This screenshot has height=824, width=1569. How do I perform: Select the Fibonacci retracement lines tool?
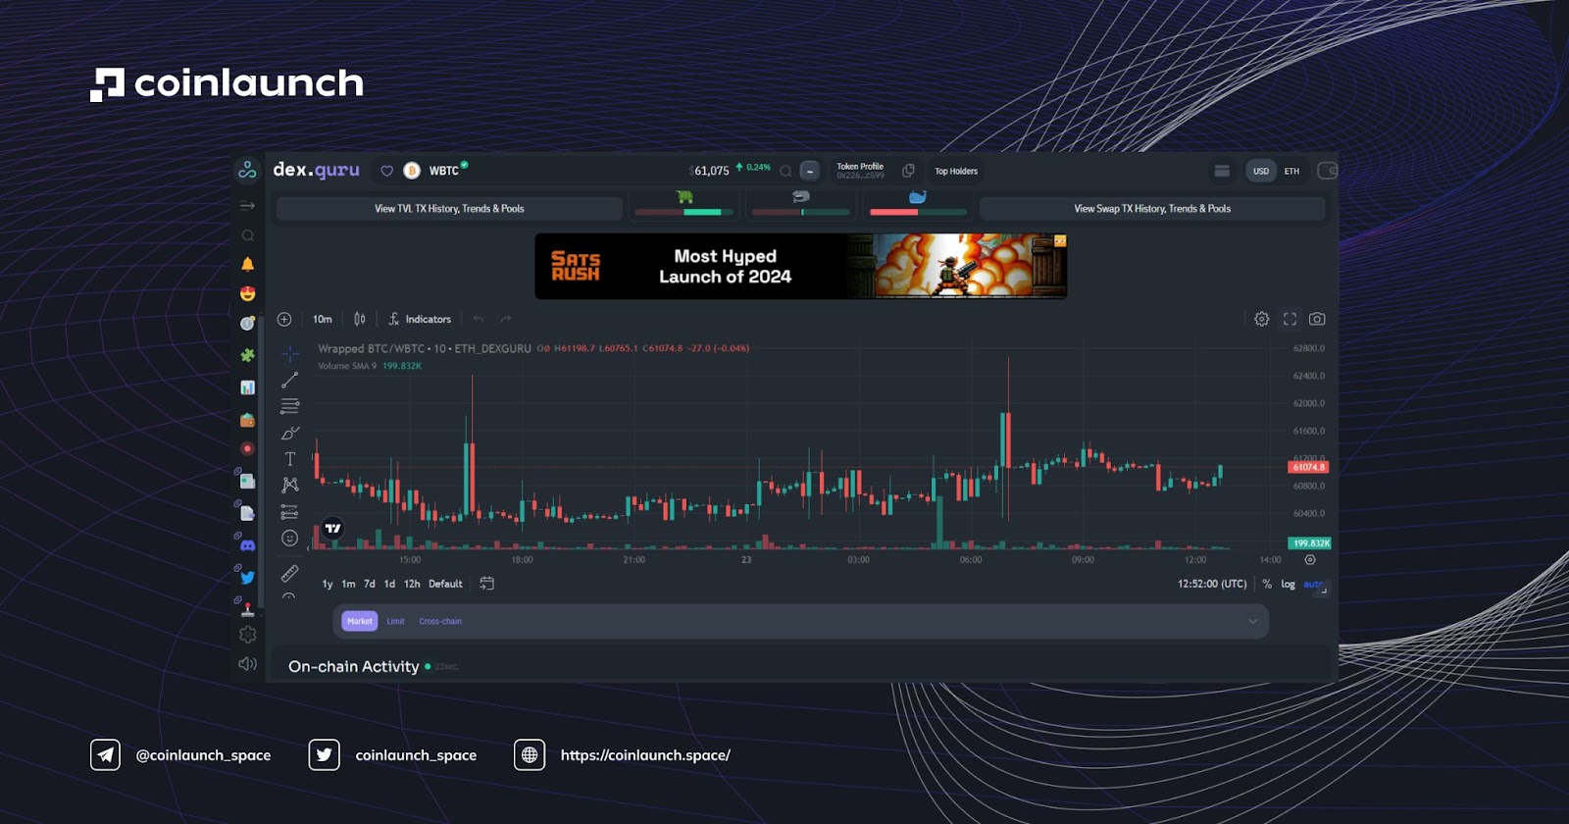pos(290,406)
